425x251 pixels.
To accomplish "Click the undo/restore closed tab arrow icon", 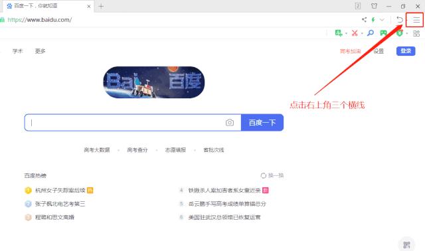I will coord(400,19).
